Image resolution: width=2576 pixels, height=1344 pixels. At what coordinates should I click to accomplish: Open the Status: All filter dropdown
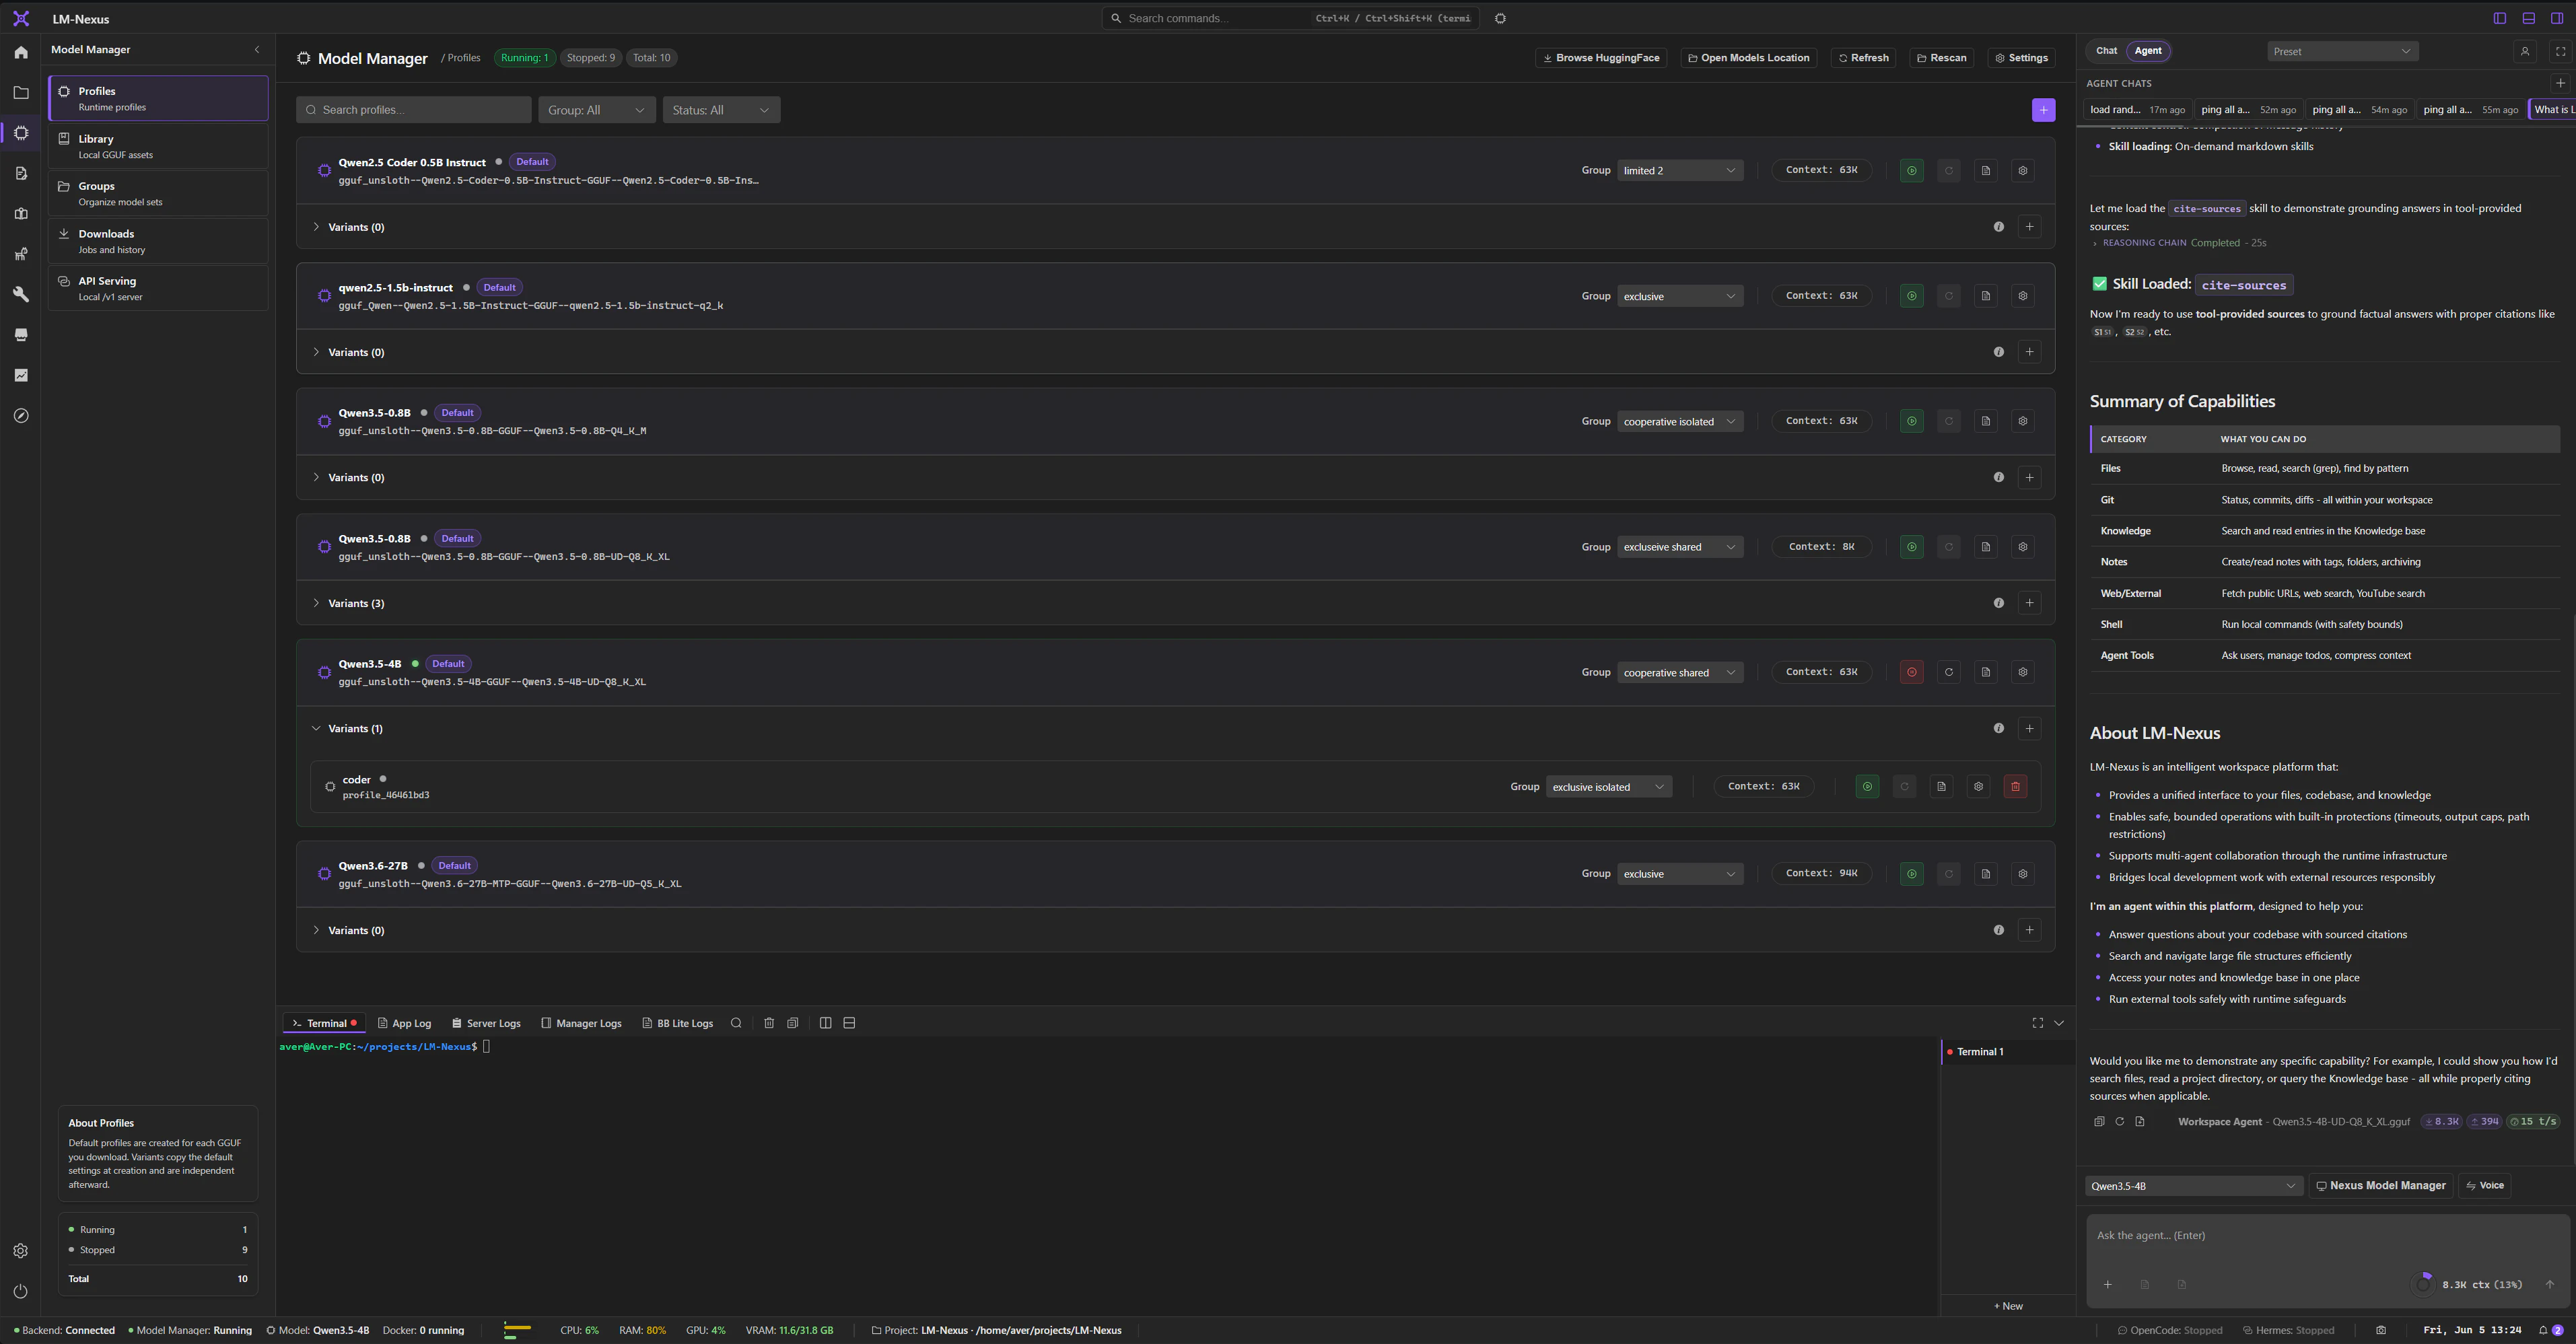(721, 110)
